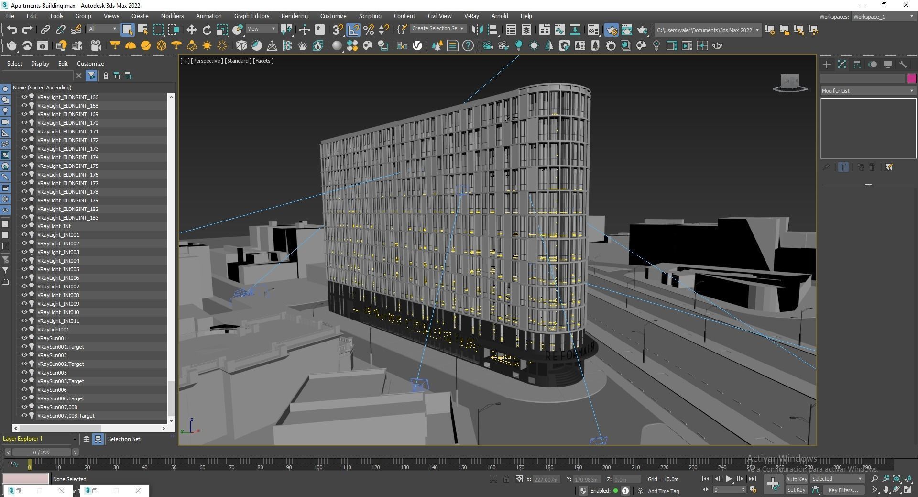Click the Pan View hand icon

886,490
